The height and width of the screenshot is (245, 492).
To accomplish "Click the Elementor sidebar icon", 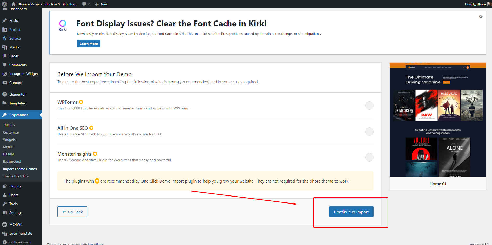I will pyautogui.click(x=5, y=94).
